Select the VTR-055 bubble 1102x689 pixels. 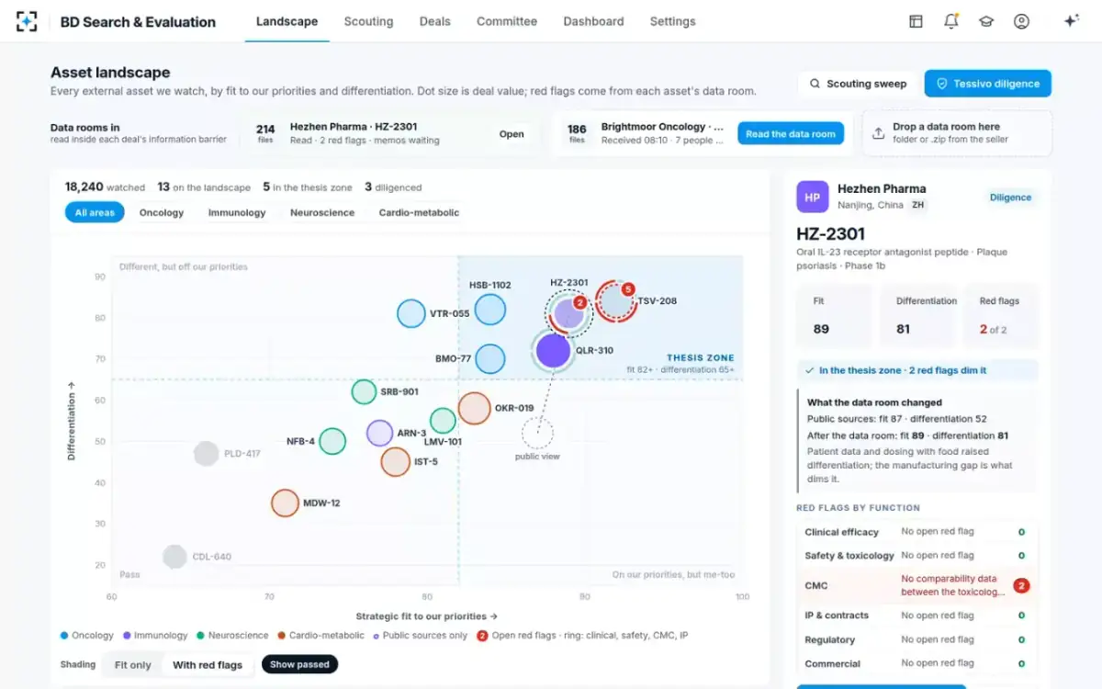pos(411,313)
